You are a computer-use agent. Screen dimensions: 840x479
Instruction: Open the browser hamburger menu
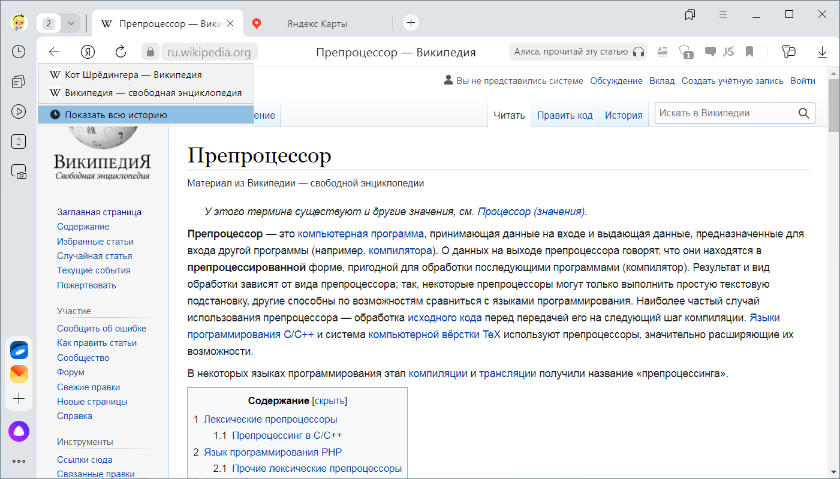pos(723,14)
